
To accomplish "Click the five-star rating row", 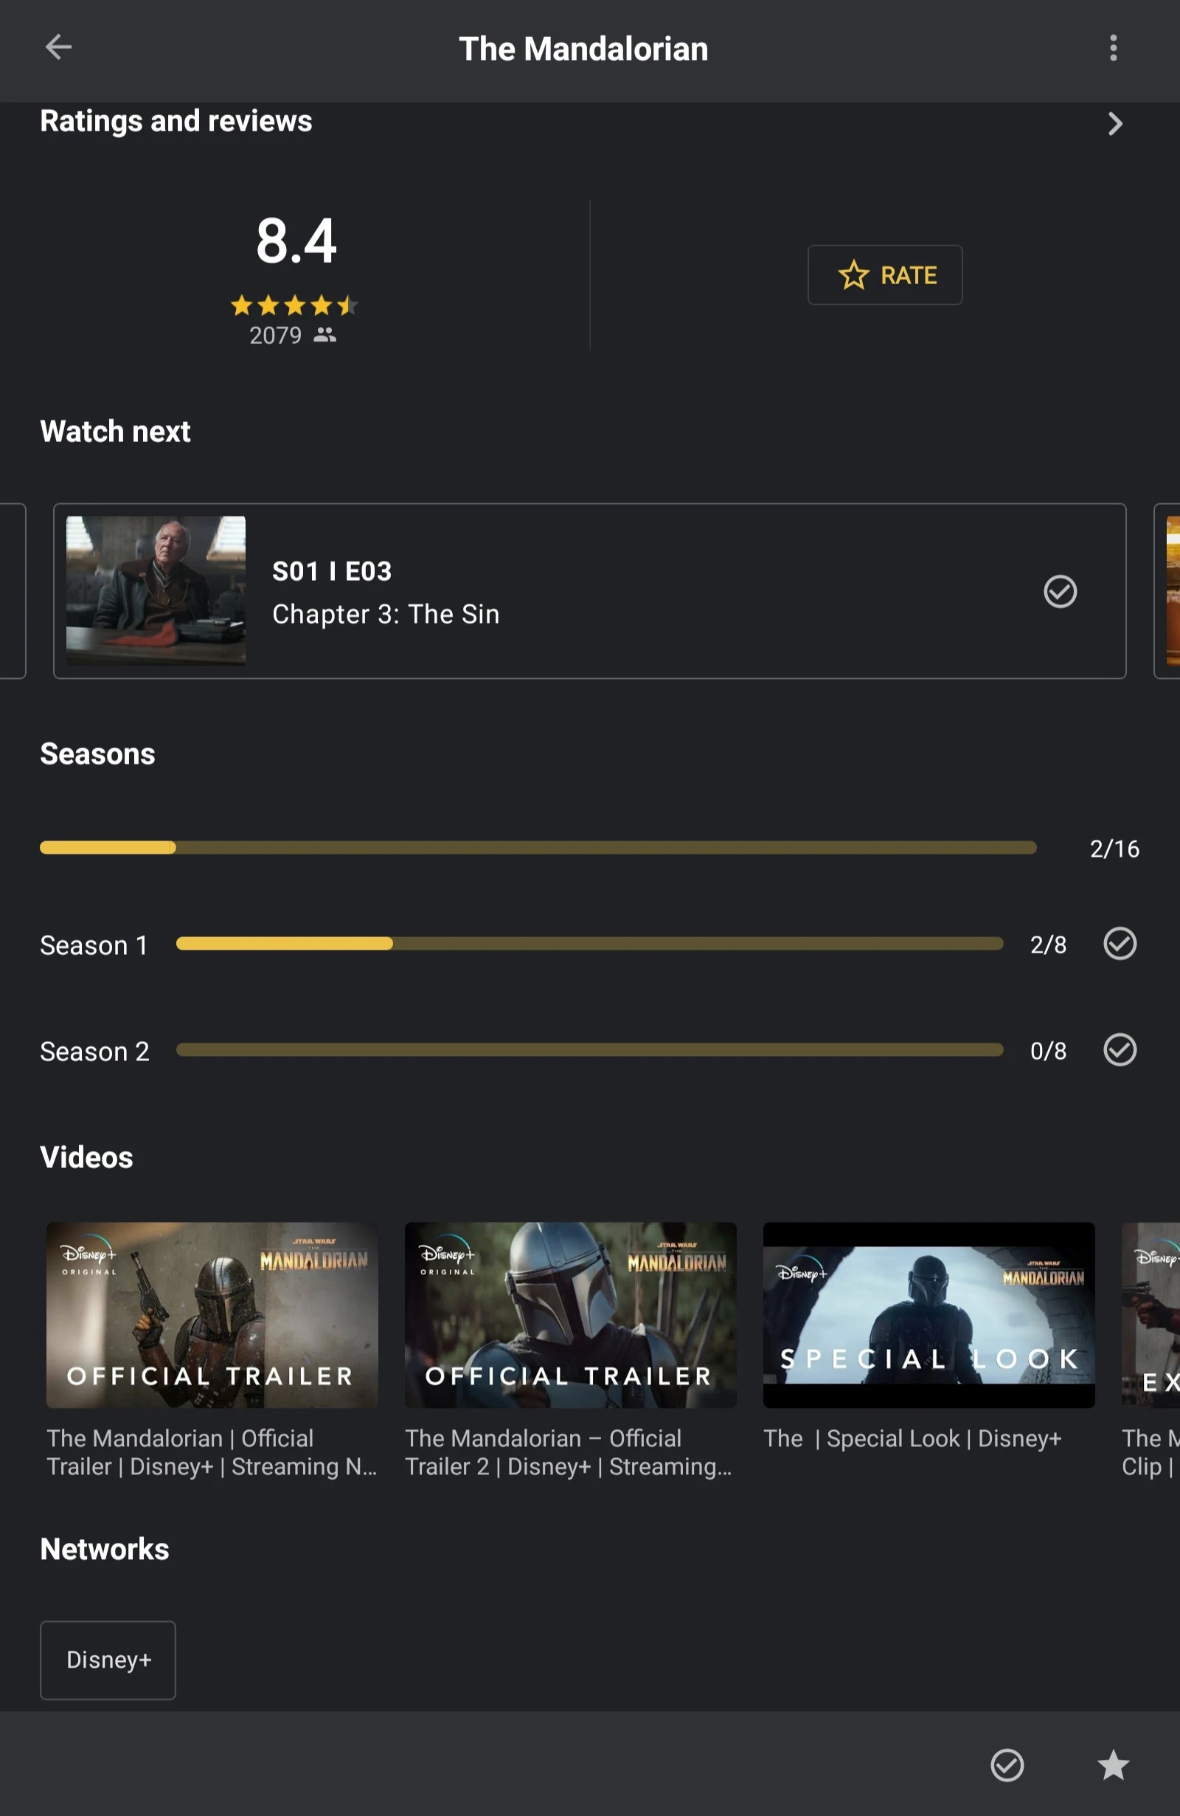I will (x=294, y=305).
